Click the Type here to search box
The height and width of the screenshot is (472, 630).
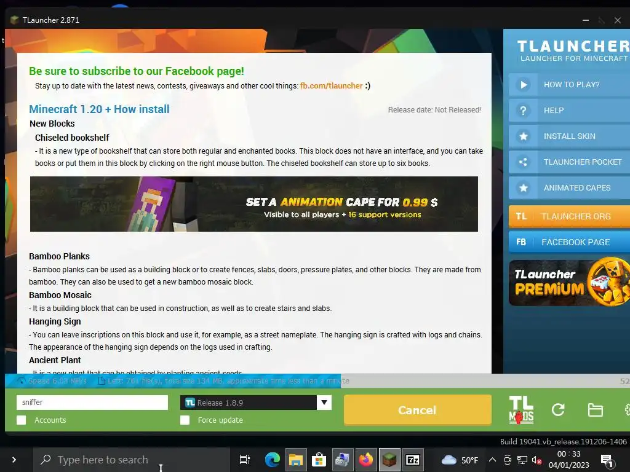130,460
